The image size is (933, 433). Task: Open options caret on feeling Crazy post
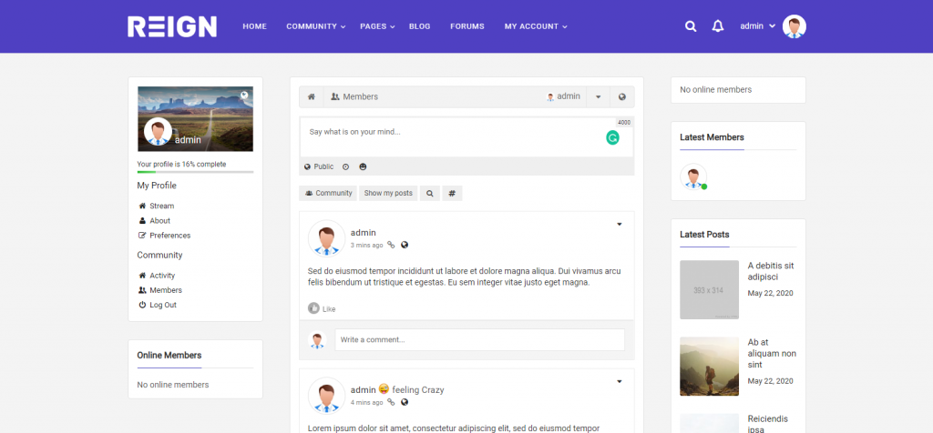tap(619, 381)
